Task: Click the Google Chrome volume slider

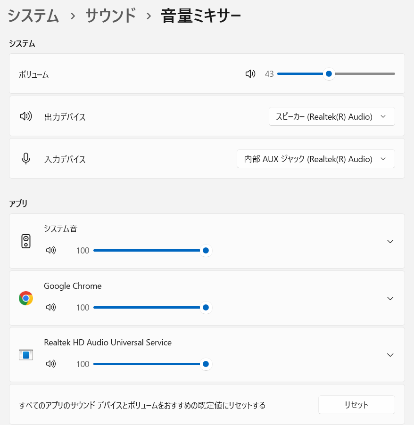Action: point(206,307)
